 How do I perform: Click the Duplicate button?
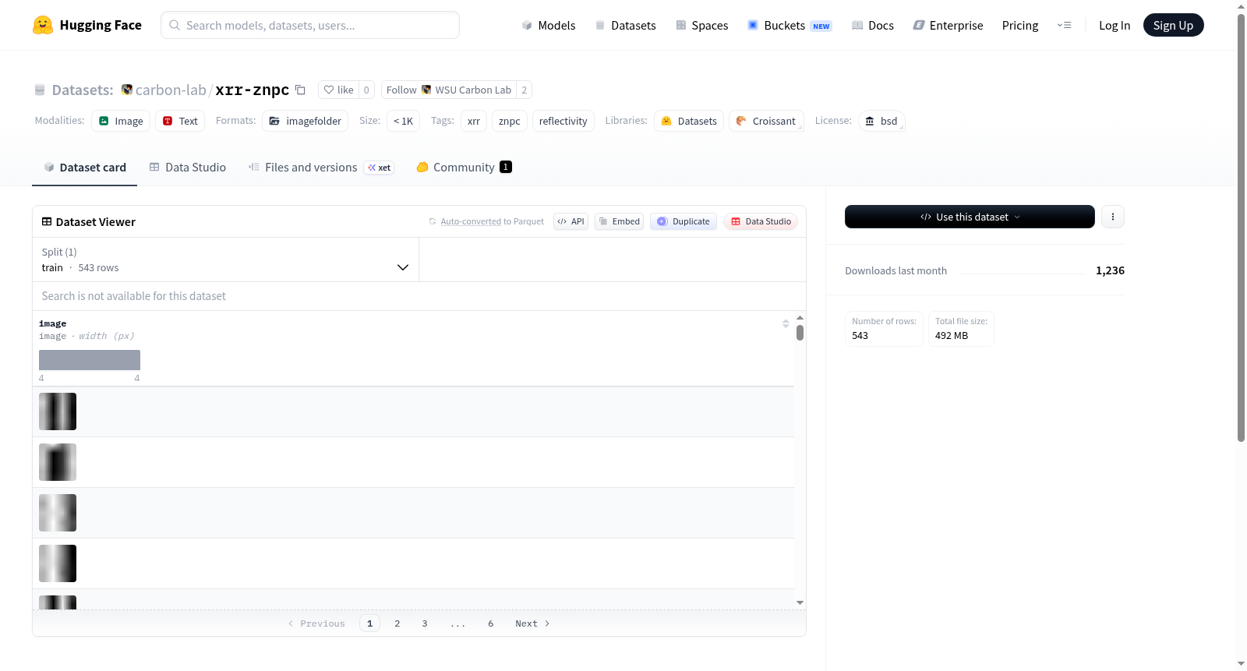[684, 221]
